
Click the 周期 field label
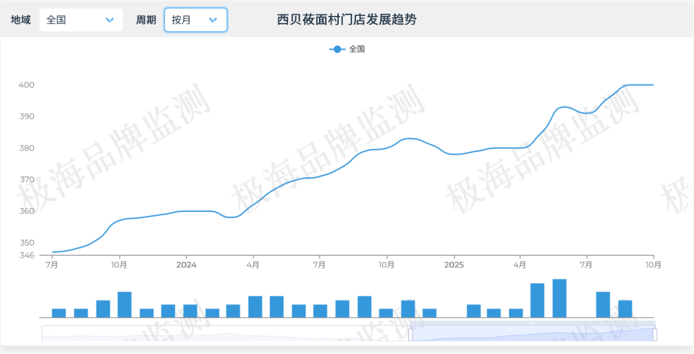(146, 20)
